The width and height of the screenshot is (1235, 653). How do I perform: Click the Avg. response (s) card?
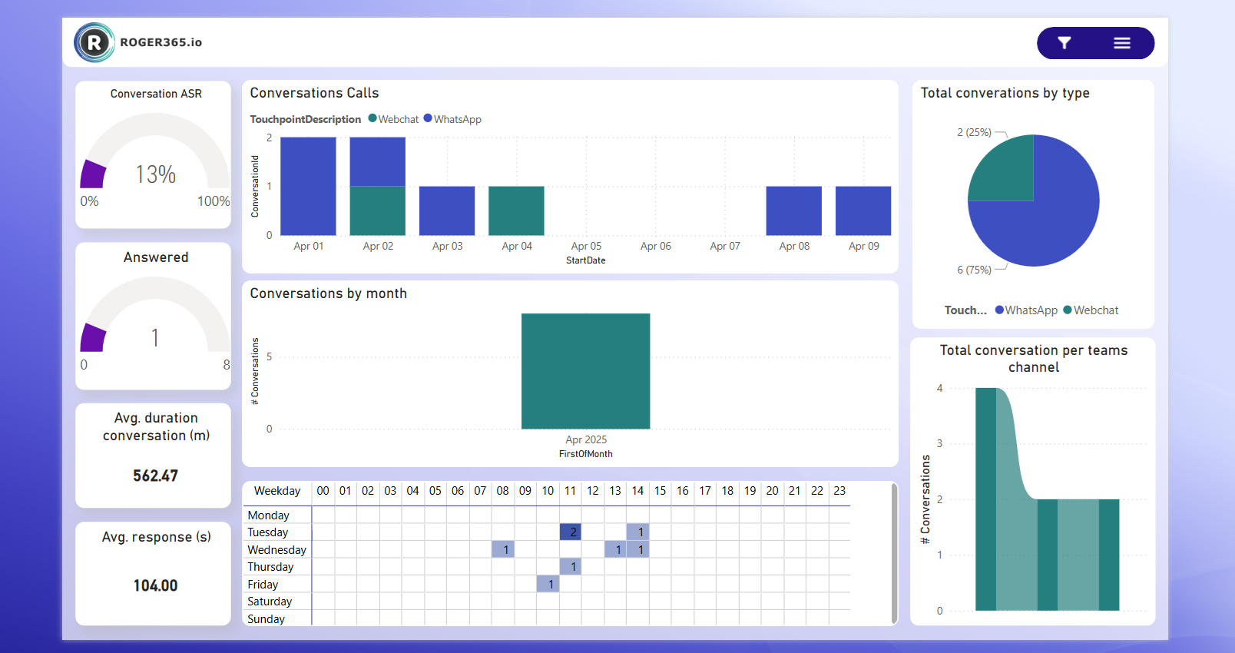point(154,573)
